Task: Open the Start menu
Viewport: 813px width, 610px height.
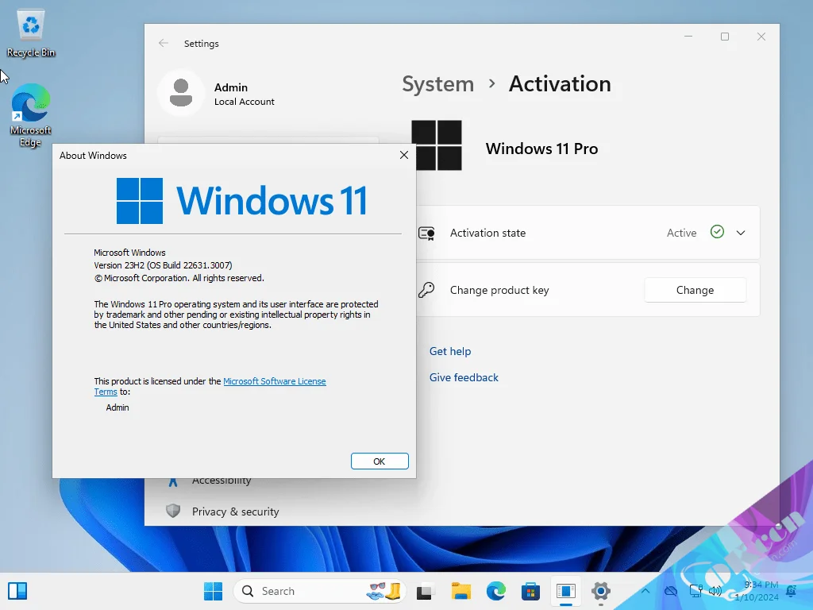Action: (213, 591)
